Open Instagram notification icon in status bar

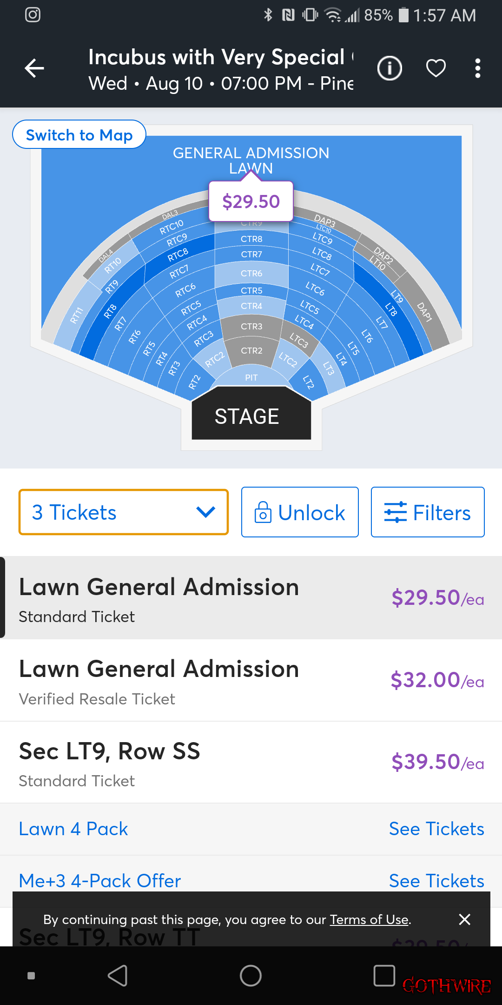[33, 15]
